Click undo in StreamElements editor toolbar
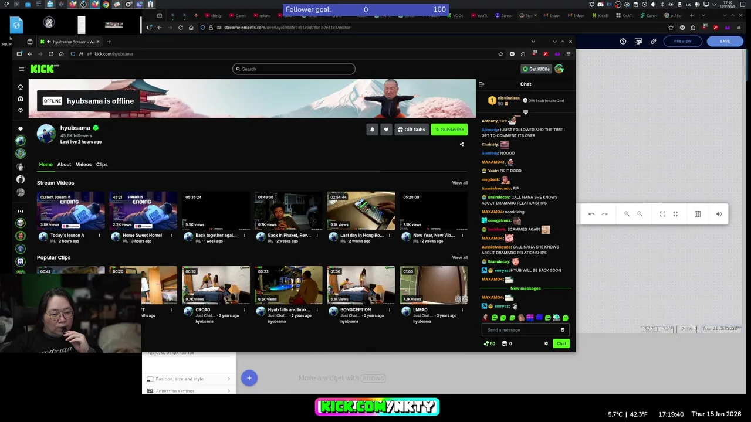The image size is (751, 422). pyautogui.click(x=591, y=214)
